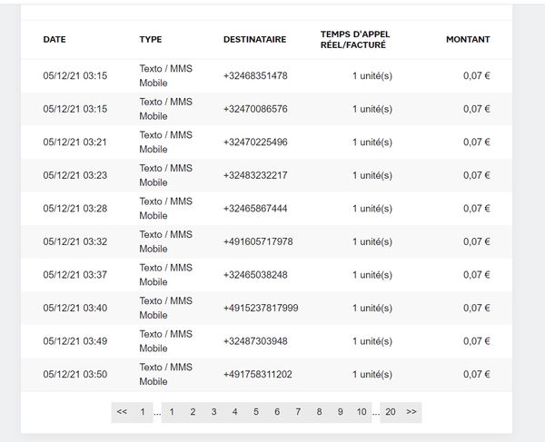Navigate to page 7
This screenshot has width=545, height=442.
(x=298, y=412)
